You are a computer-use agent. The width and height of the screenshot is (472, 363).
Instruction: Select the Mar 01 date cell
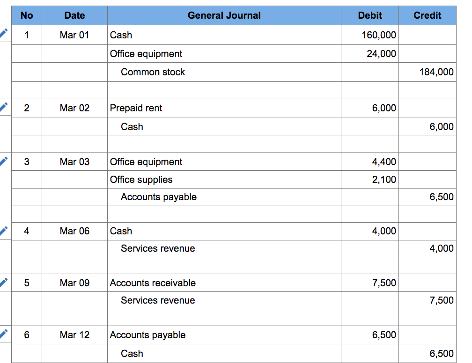coord(74,35)
